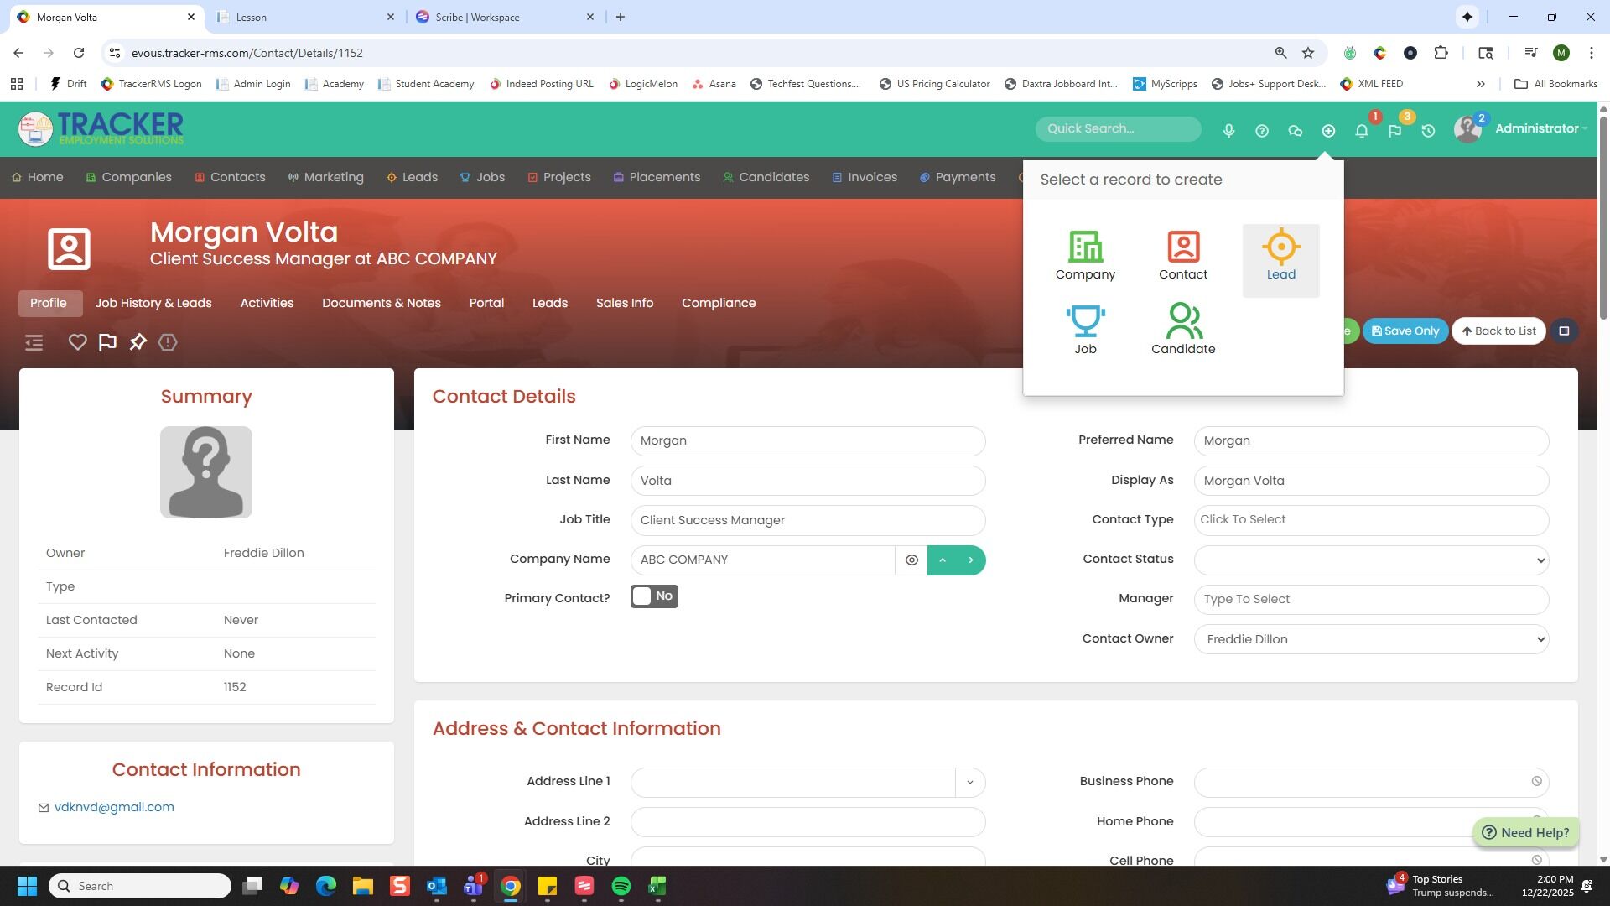Click the microphone voice search icon
1610x906 pixels.
(x=1228, y=131)
